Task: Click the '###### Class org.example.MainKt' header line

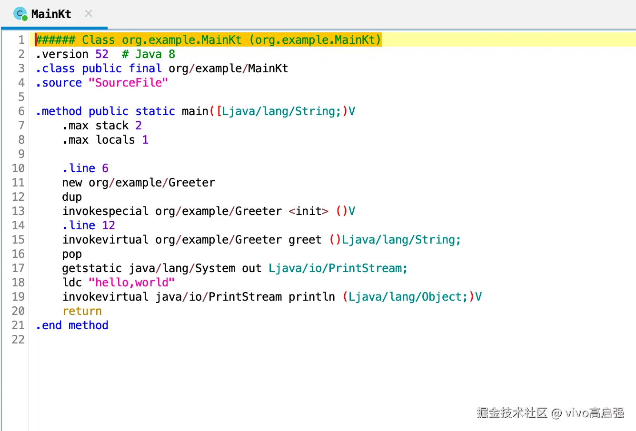Action: (209, 40)
